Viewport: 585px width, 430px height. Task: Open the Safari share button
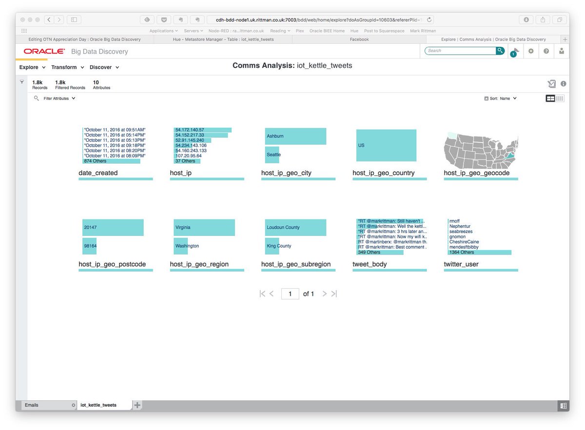point(543,20)
